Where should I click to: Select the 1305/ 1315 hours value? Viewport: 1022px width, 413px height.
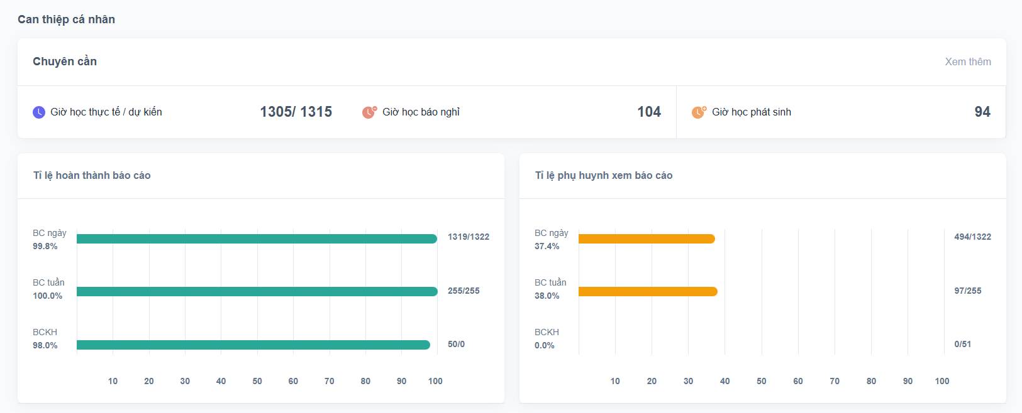pyautogui.click(x=296, y=112)
